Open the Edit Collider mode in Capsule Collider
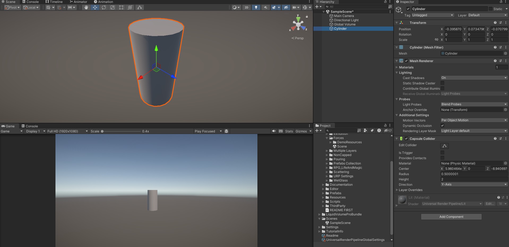The width and height of the screenshot is (509, 247). click(445, 146)
